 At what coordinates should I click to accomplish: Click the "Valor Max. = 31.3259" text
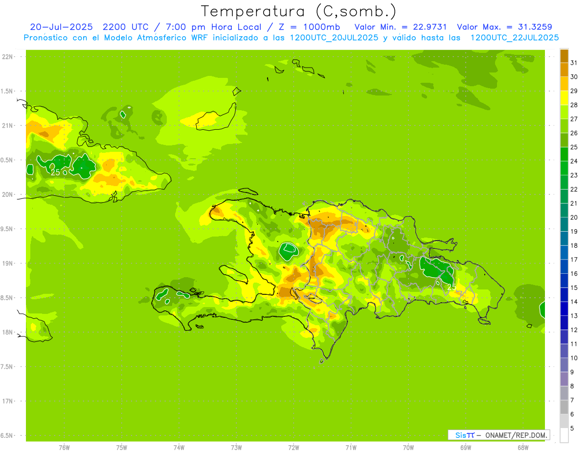click(x=504, y=27)
